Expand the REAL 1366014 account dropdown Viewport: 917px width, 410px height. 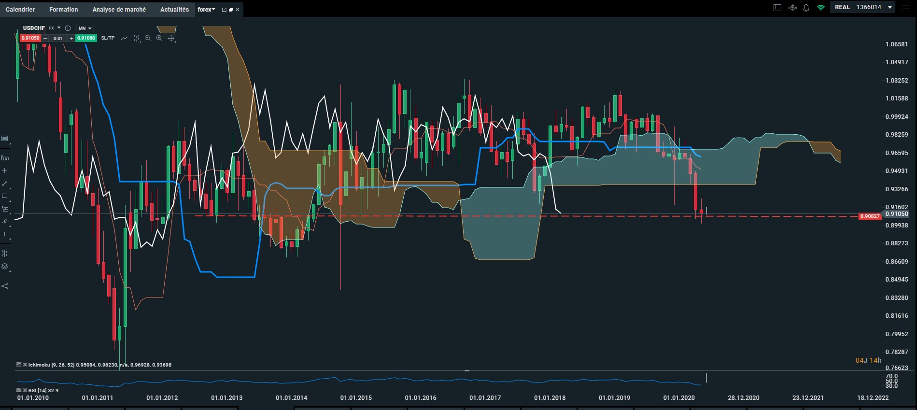click(862, 7)
